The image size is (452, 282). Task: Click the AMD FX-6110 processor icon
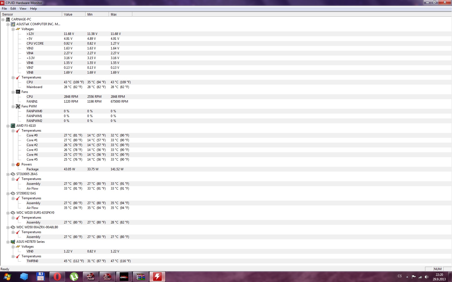13,126
